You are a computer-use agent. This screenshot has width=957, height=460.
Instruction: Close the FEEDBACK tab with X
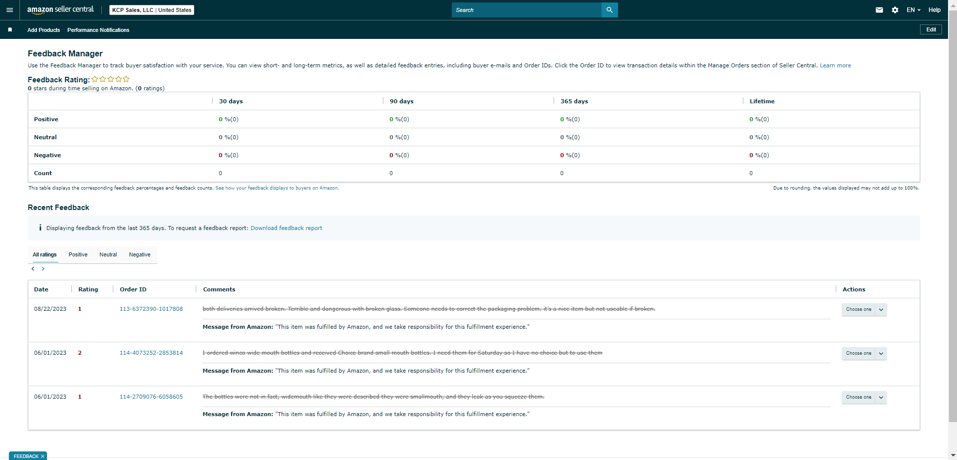click(43, 457)
